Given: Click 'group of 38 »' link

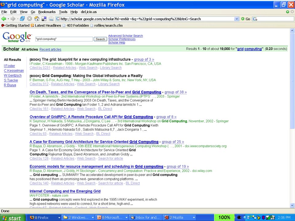Looking at the screenshot, I should tap(175, 92).
